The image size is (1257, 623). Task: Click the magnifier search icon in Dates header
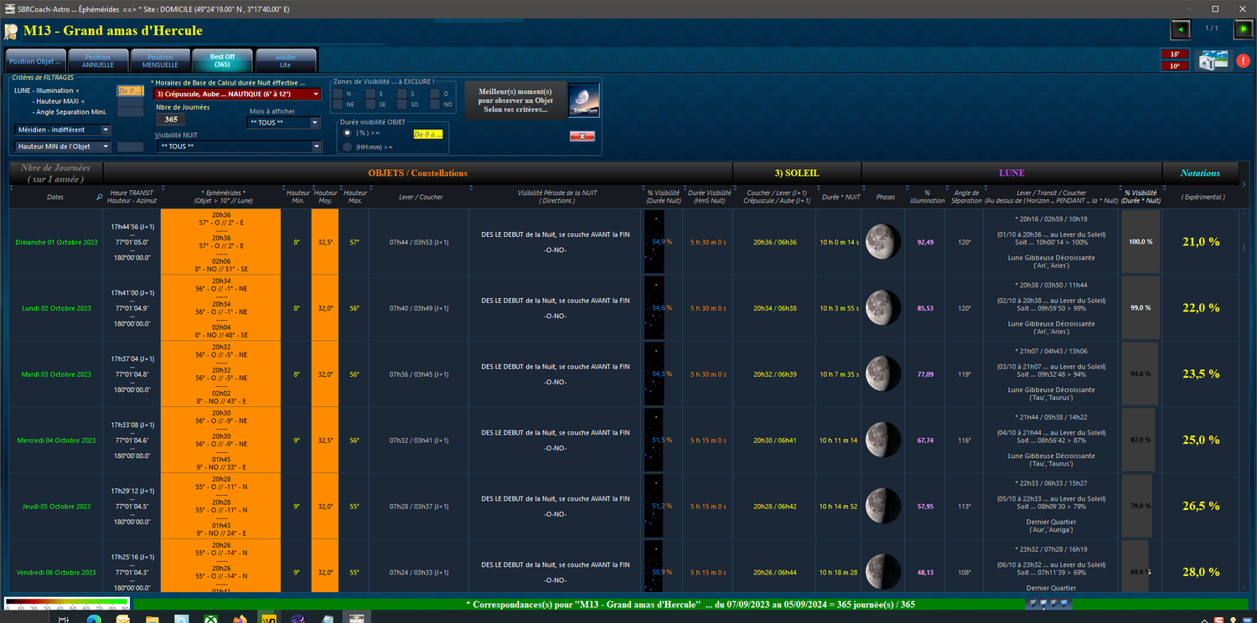point(99,198)
